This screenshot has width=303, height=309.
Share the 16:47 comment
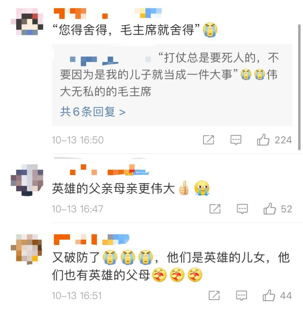215,209
